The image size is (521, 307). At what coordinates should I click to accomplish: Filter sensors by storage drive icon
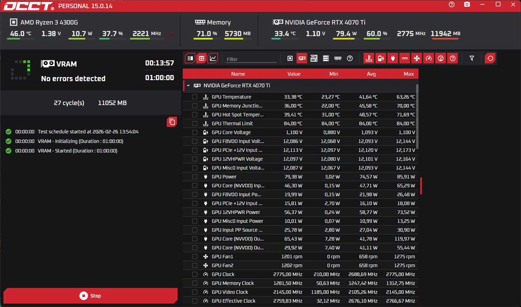pos(326,58)
